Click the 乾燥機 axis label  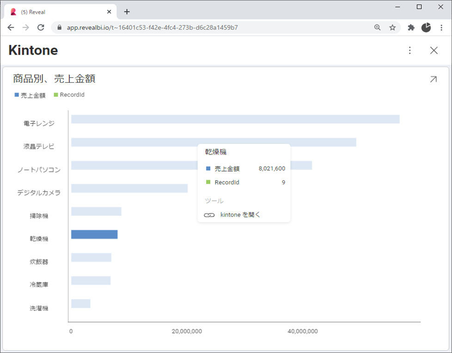coord(39,239)
